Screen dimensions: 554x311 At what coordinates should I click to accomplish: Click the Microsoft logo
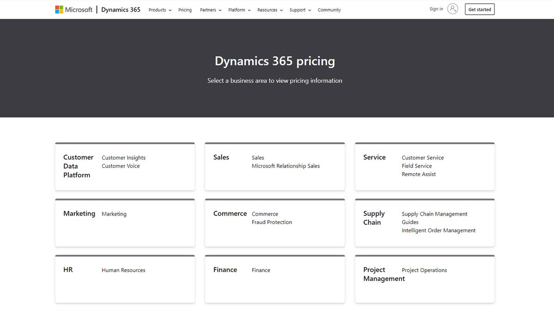pyautogui.click(x=74, y=10)
